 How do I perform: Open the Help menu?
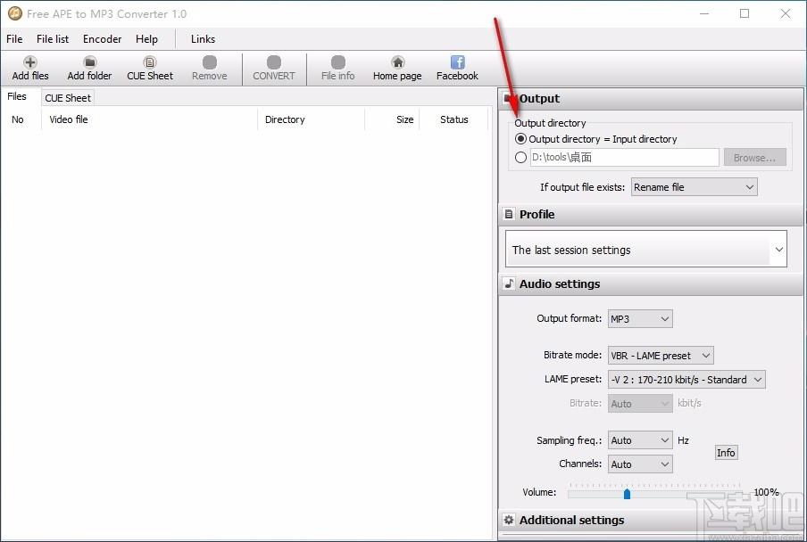pos(146,39)
